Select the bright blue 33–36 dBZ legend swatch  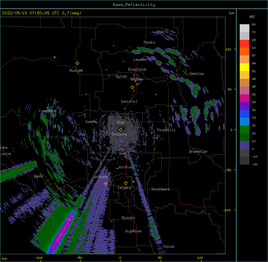click(x=244, y=114)
